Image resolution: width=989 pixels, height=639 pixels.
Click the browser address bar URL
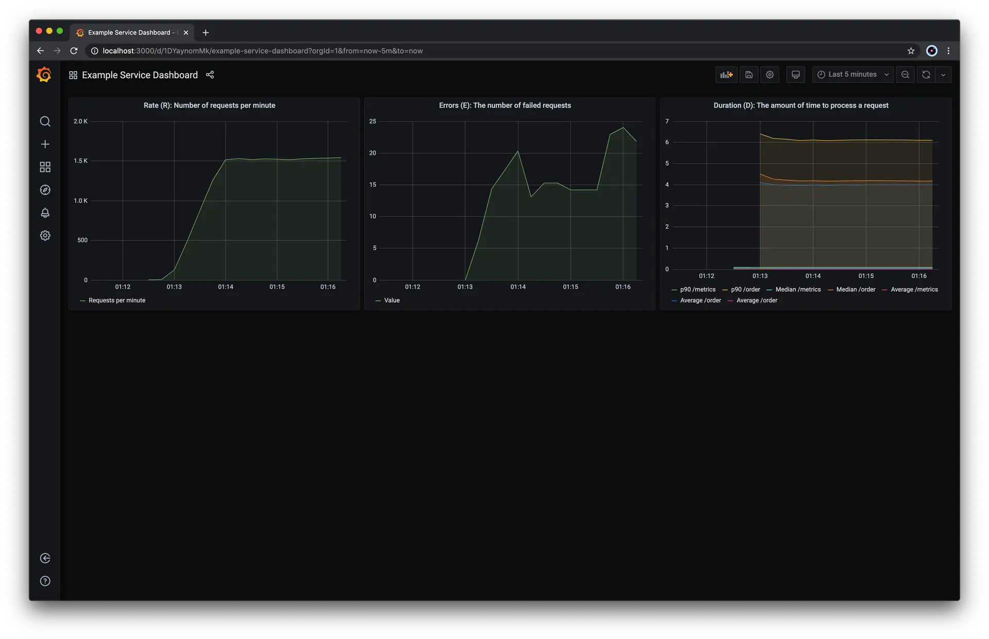(263, 51)
